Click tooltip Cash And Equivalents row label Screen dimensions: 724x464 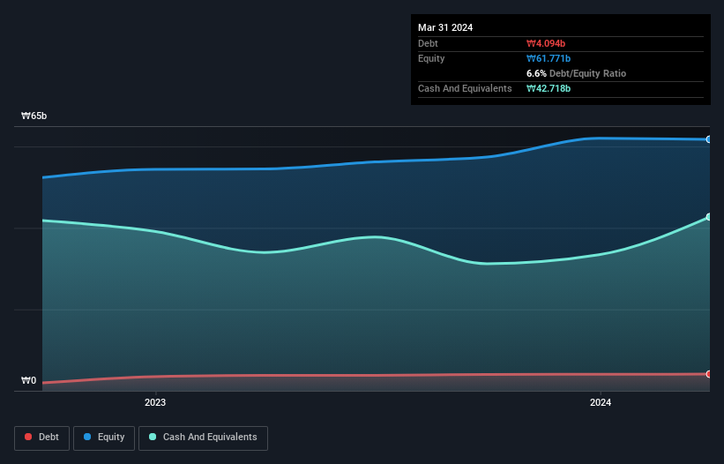465,88
